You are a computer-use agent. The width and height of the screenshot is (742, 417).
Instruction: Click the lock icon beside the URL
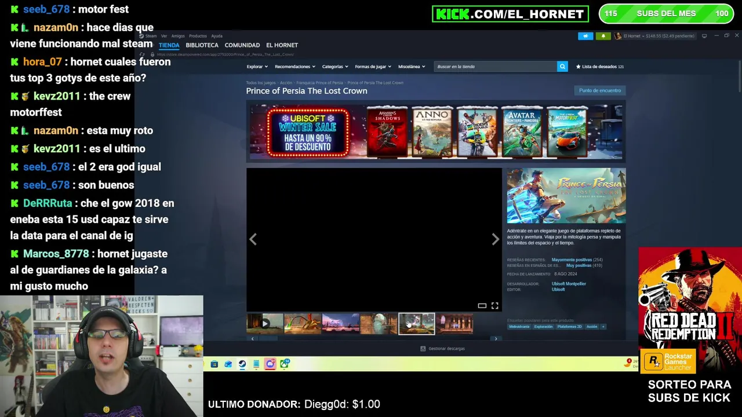(152, 54)
